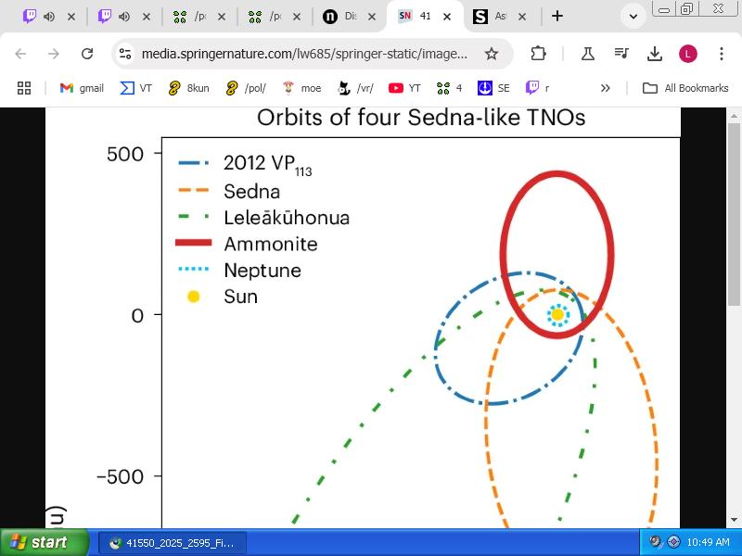Click the '2012 VP113' legend label
The width and height of the screenshot is (742, 556).
tap(268, 165)
